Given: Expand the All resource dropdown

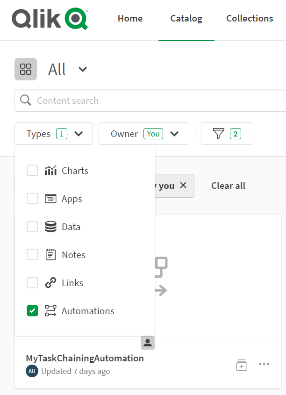Looking at the screenshot, I should point(82,69).
